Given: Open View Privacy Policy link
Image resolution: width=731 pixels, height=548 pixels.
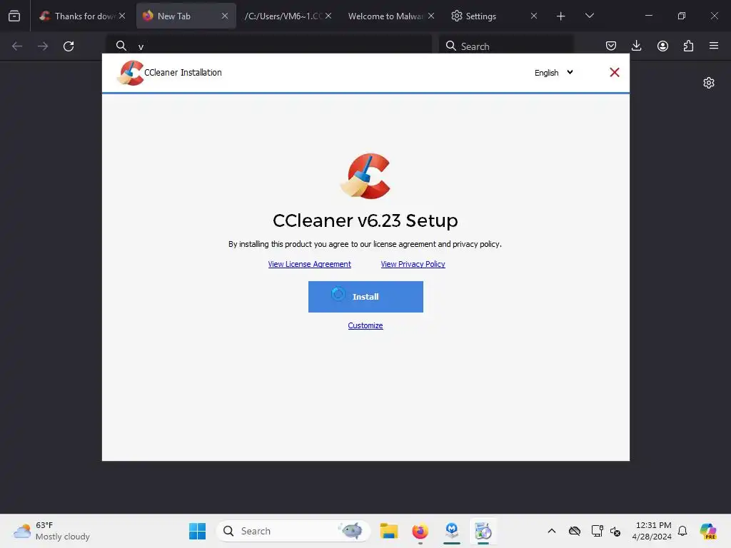Looking at the screenshot, I should [413, 264].
